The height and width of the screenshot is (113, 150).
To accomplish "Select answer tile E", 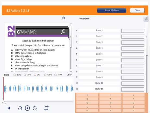I will [87, 95].
